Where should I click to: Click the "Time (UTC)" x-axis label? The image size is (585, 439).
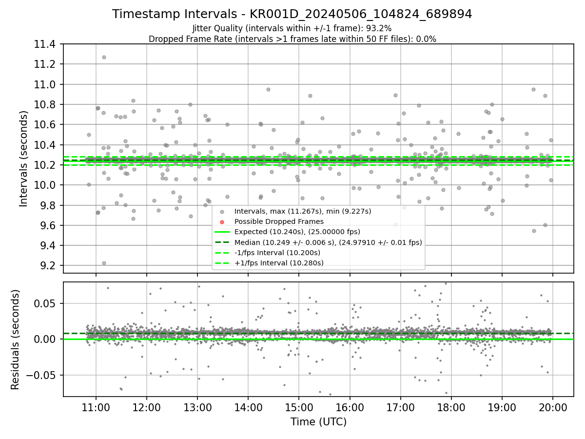point(318,422)
